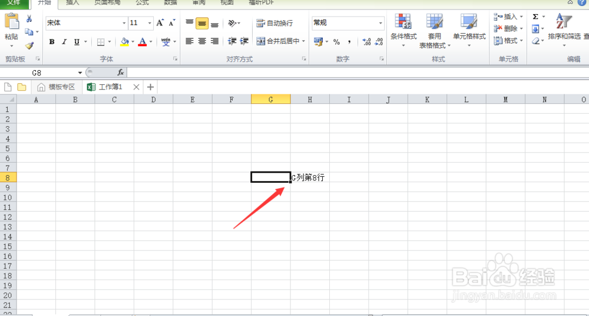Click the increase indent icon
589x316 pixels.
click(x=244, y=41)
